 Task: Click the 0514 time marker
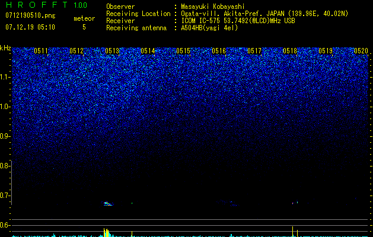pyautogui.click(x=148, y=51)
